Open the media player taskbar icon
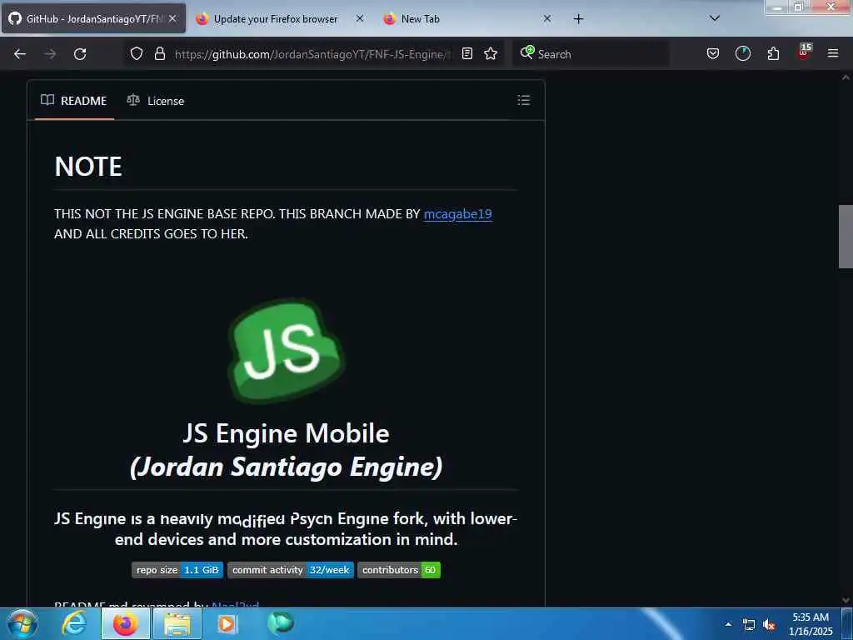This screenshot has width=853, height=640. [x=227, y=623]
